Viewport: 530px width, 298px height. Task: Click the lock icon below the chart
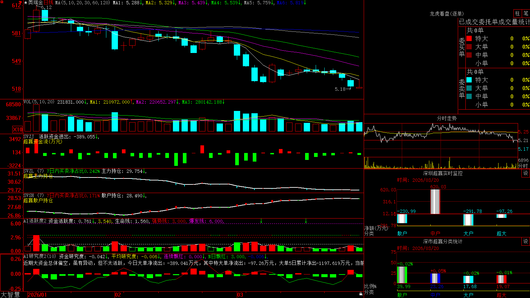(x=361, y=294)
